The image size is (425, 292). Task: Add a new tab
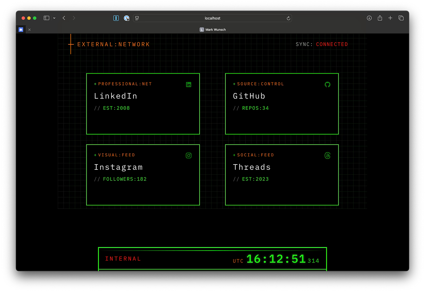point(390,18)
